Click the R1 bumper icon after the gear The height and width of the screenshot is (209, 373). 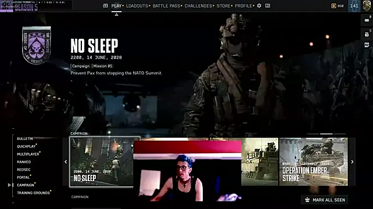pos(268,6)
